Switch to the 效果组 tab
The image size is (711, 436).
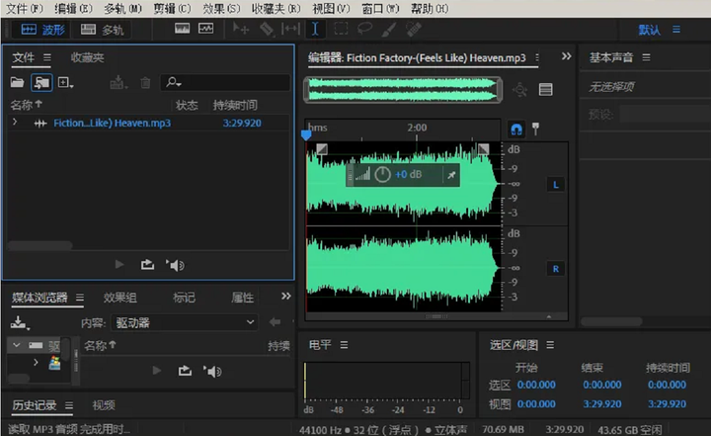click(x=119, y=298)
